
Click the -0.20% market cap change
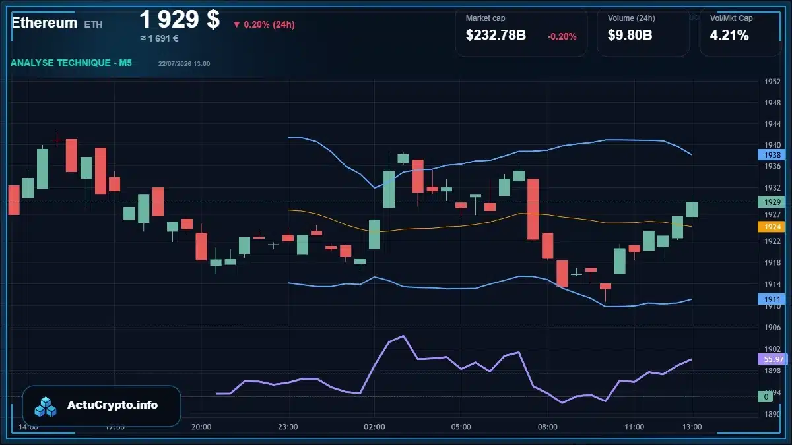(x=562, y=36)
